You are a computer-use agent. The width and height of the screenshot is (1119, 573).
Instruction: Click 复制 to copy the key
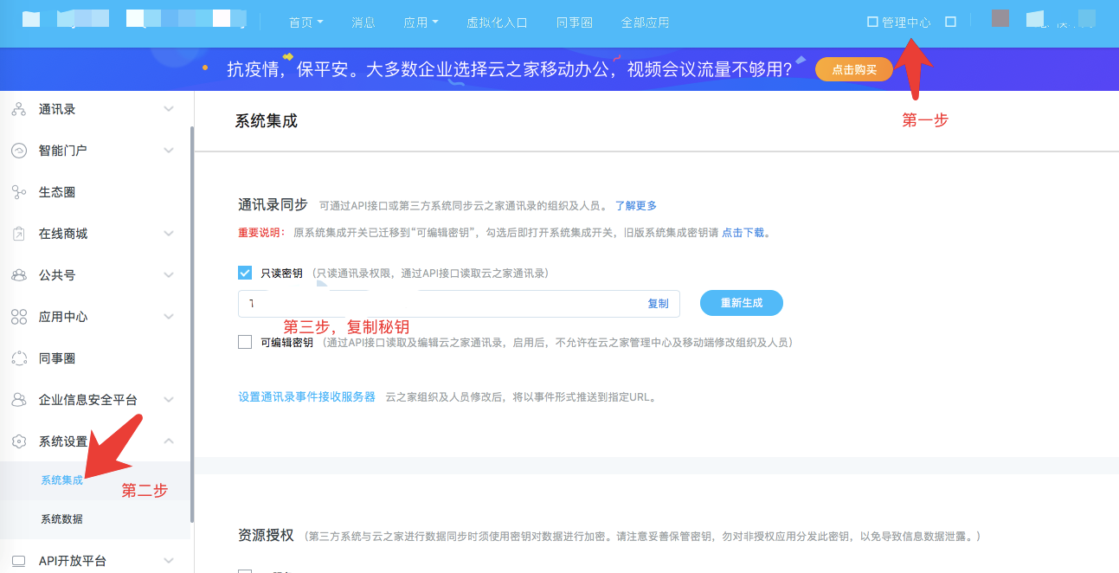(x=659, y=304)
